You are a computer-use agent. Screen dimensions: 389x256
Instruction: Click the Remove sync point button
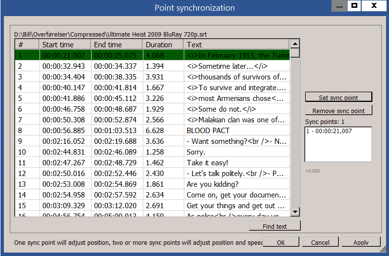pos(338,110)
